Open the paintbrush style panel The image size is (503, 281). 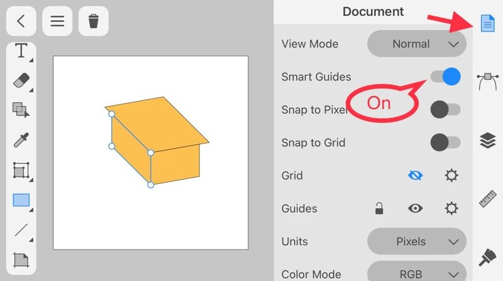click(488, 256)
